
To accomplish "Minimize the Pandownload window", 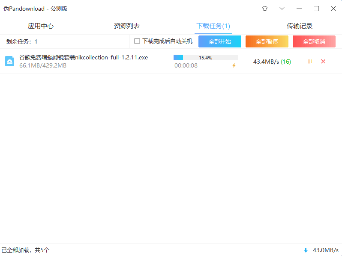I will pos(299,9).
